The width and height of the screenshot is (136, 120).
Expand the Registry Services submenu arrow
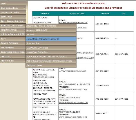click(25, 30)
